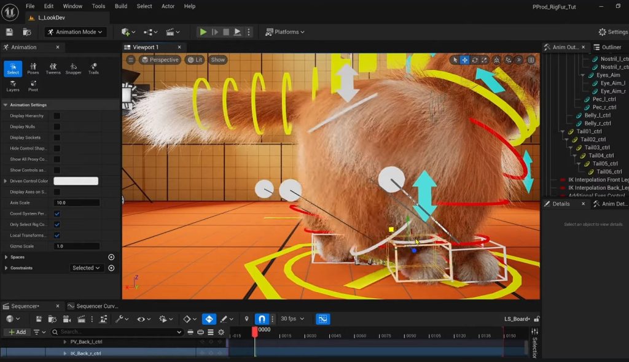Check the Display Nulls option
The image size is (629, 362).
point(57,126)
